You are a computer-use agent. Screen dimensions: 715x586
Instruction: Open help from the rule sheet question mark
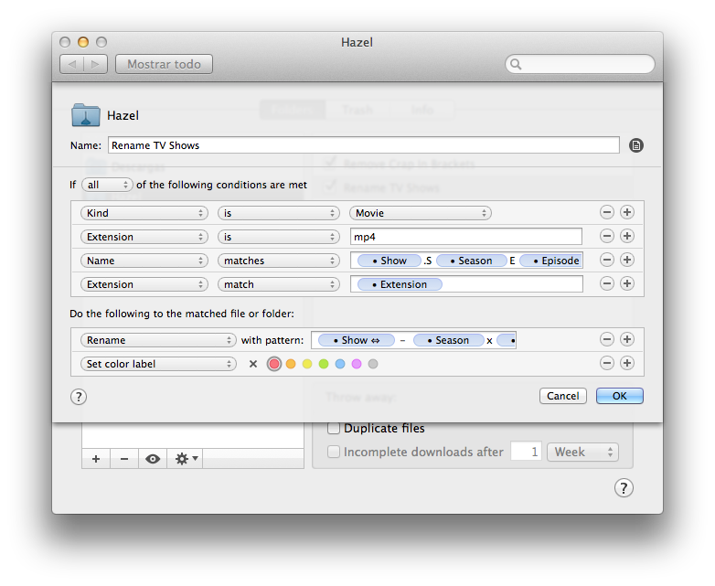79,397
